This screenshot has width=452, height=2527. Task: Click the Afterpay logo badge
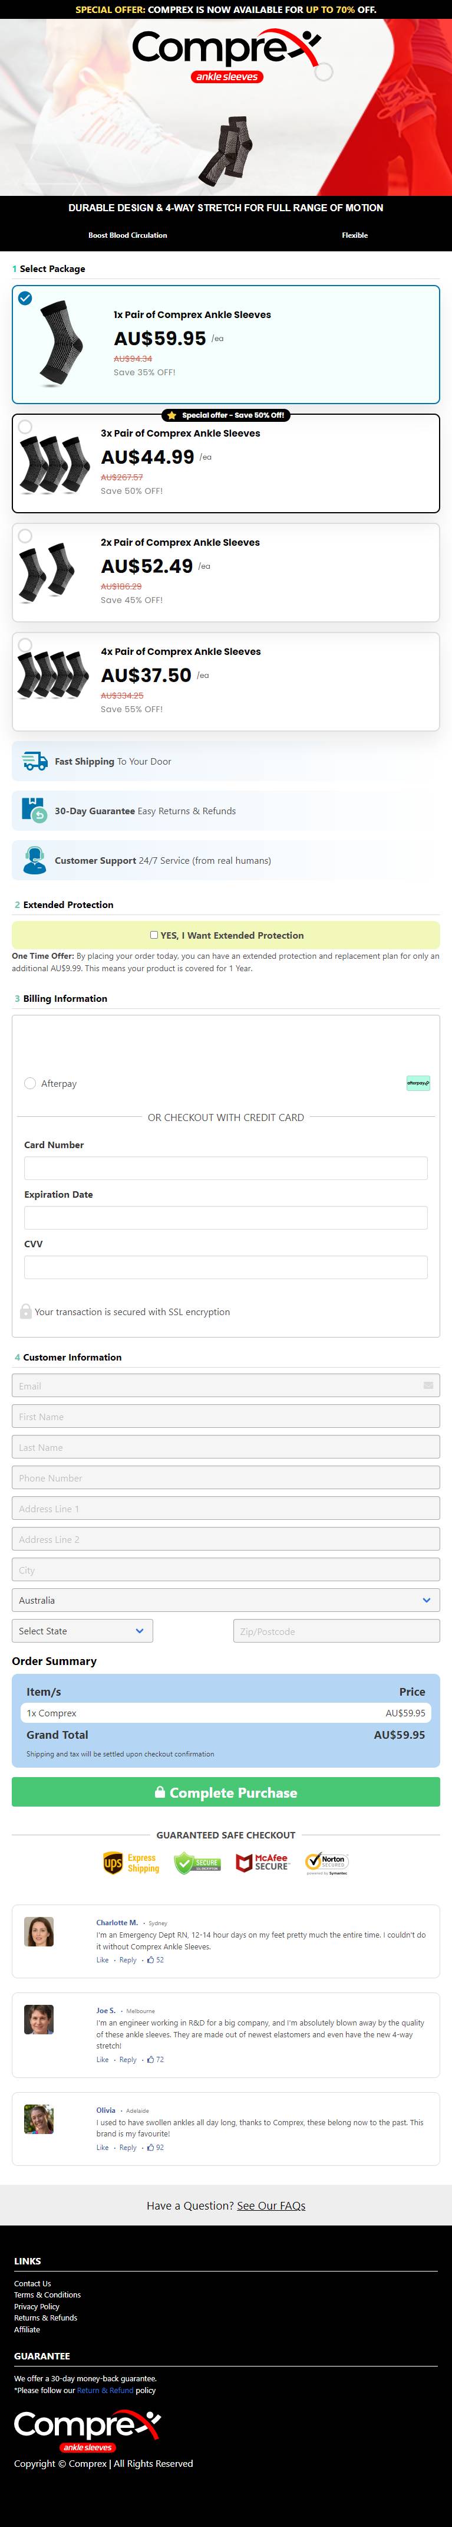[418, 1083]
